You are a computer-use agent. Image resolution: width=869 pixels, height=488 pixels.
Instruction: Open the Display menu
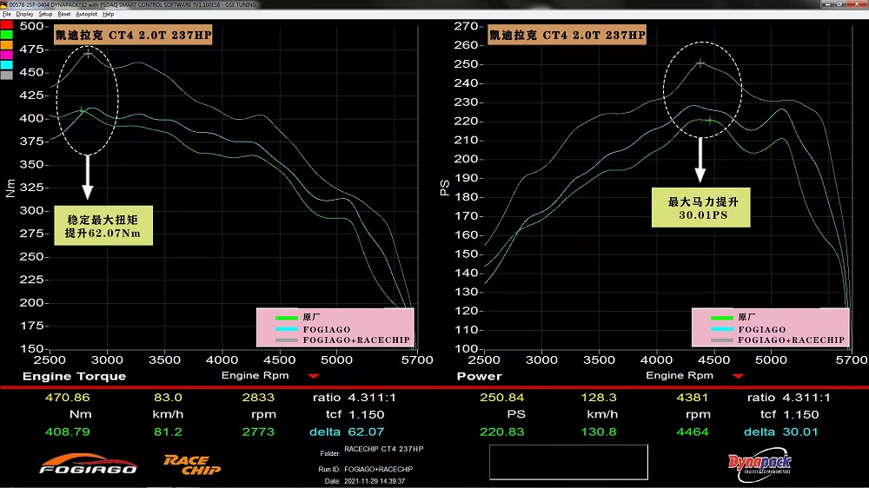(x=24, y=14)
